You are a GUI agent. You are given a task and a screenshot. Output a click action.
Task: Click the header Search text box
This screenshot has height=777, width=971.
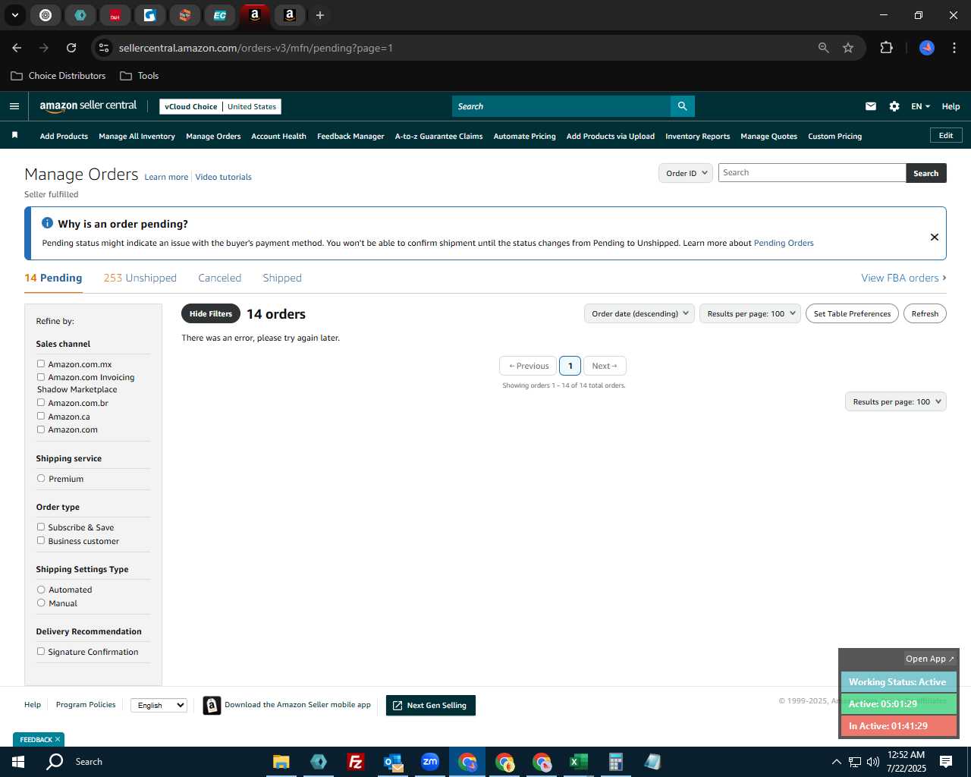561,106
